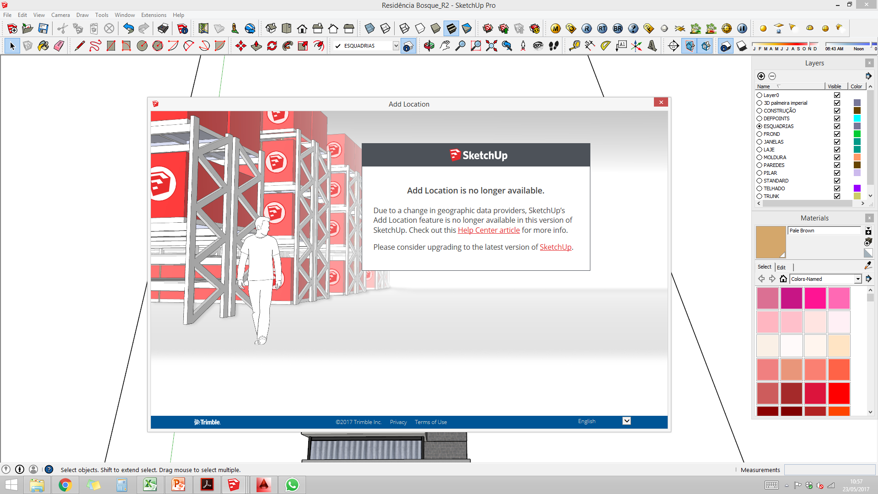Close the Add Location dialog
The width and height of the screenshot is (878, 494).
point(661,102)
